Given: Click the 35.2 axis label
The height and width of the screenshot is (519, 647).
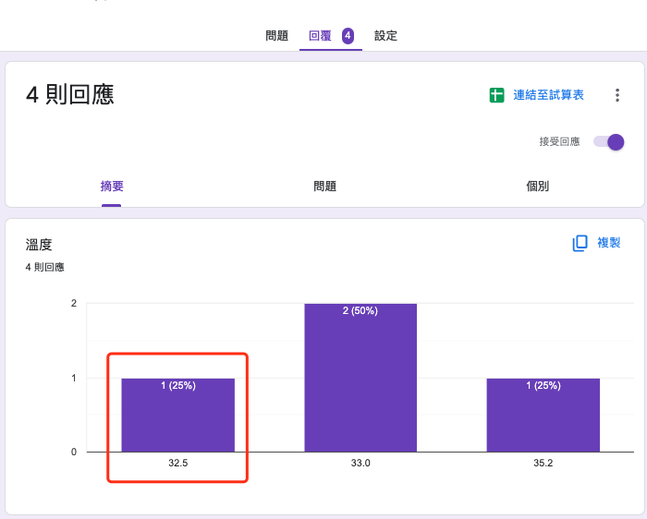Looking at the screenshot, I should (x=543, y=463).
